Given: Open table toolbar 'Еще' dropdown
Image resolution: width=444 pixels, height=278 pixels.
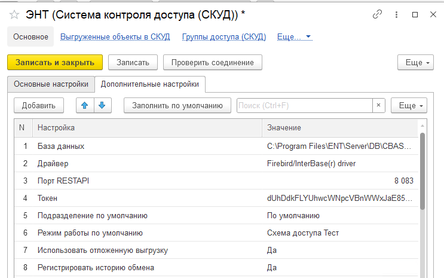Looking at the screenshot, I should pyautogui.click(x=409, y=106).
